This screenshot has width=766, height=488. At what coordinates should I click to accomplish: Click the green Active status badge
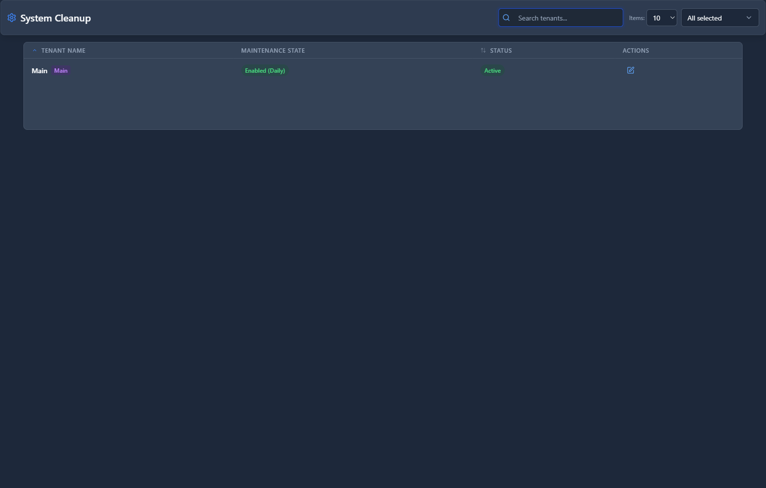click(492, 71)
